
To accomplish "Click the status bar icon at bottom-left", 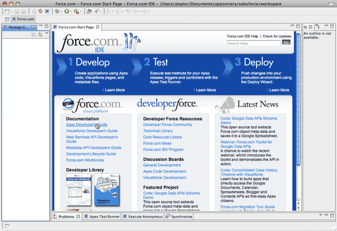I will coord(7,226).
